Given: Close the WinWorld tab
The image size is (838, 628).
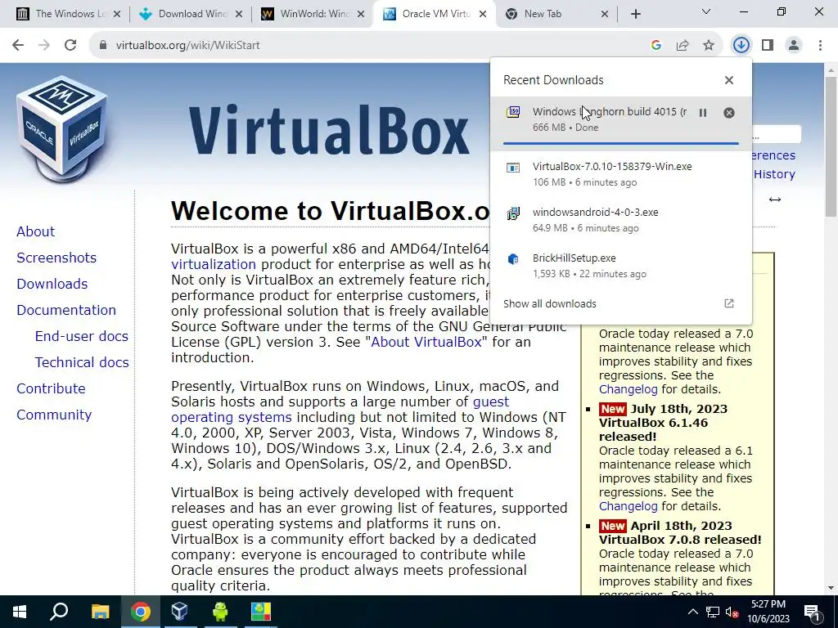Looking at the screenshot, I should tap(361, 14).
